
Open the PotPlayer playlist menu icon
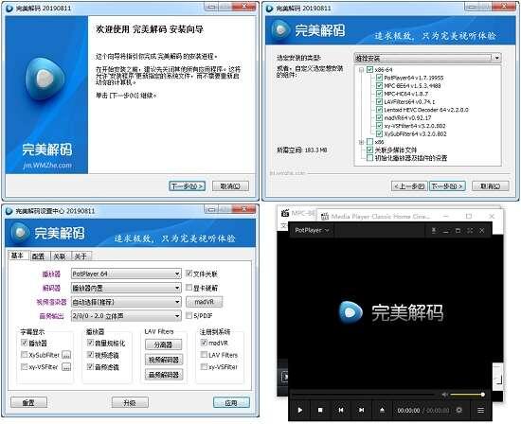point(480,411)
